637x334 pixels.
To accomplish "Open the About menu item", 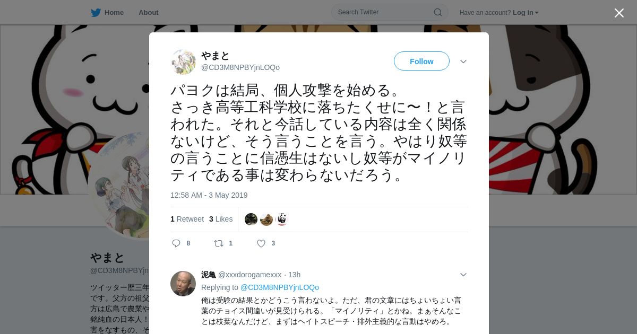I will pos(149,13).
